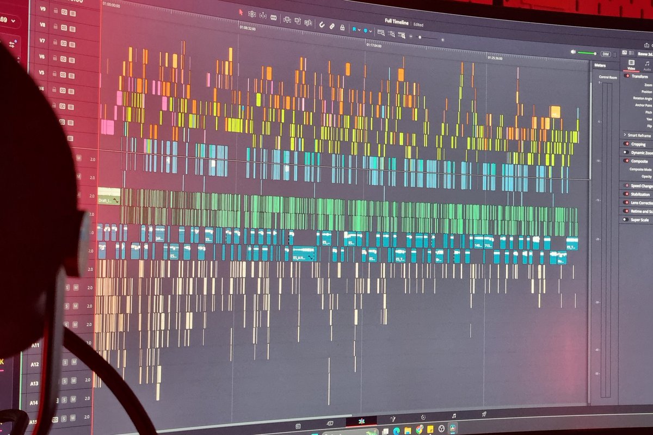The image size is (653, 435).
Task: Click the timeline zoom slider handle
Action: tap(420, 38)
